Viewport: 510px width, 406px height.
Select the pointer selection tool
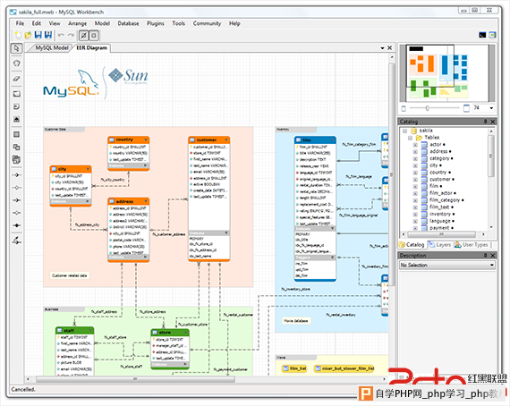point(17,48)
